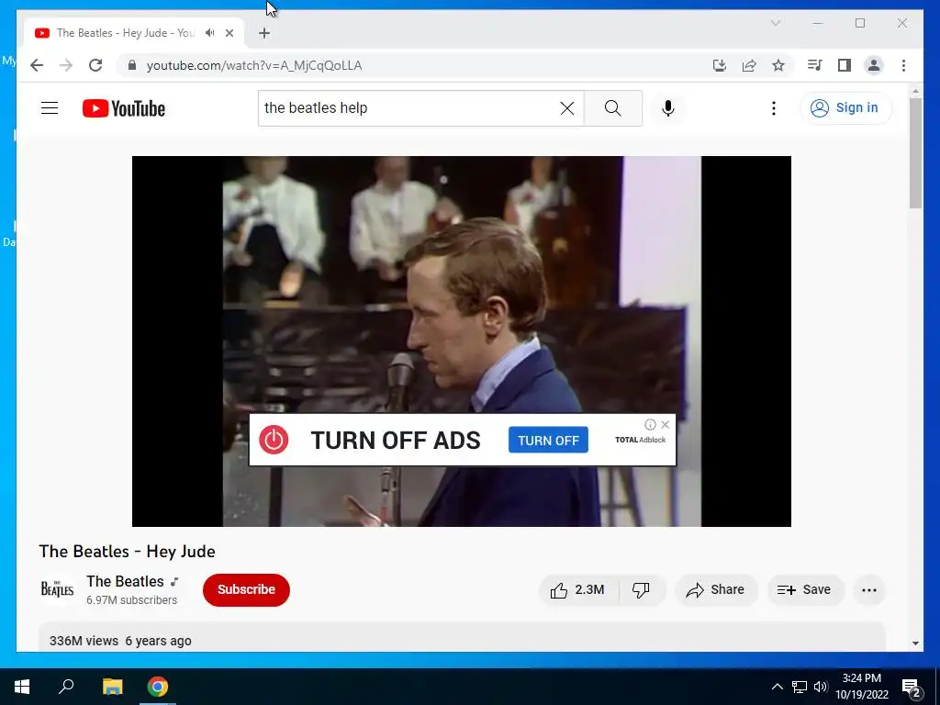Screen dimensions: 940x705
Task: Open the taskbar clock and date
Action: (x=861, y=687)
